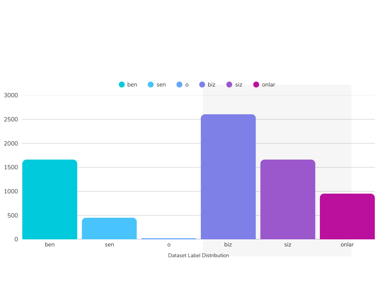Click the 'Dataset Label Distribution' axis title

point(198,255)
